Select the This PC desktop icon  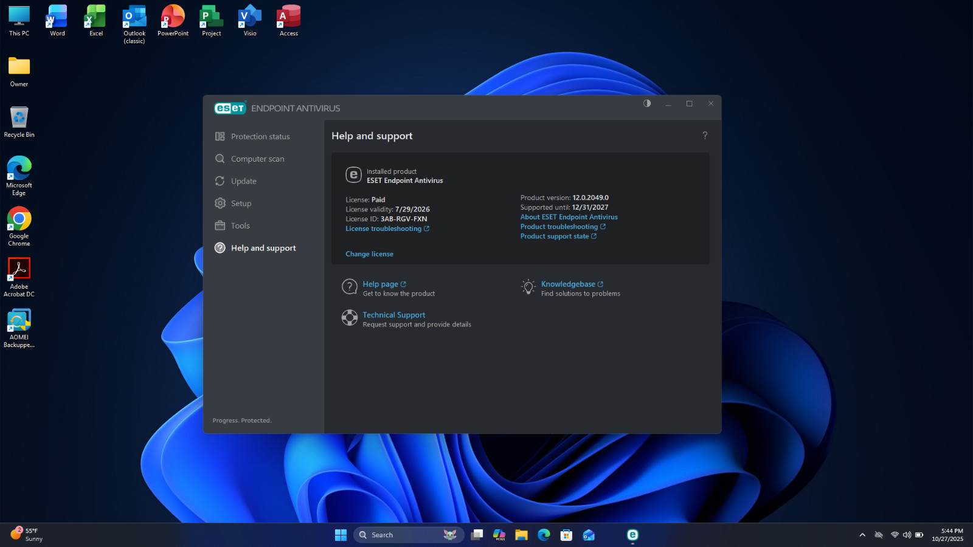(19, 21)
